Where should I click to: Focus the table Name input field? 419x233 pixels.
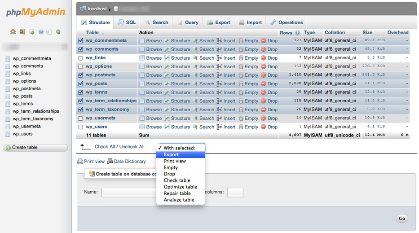point(129,192)
